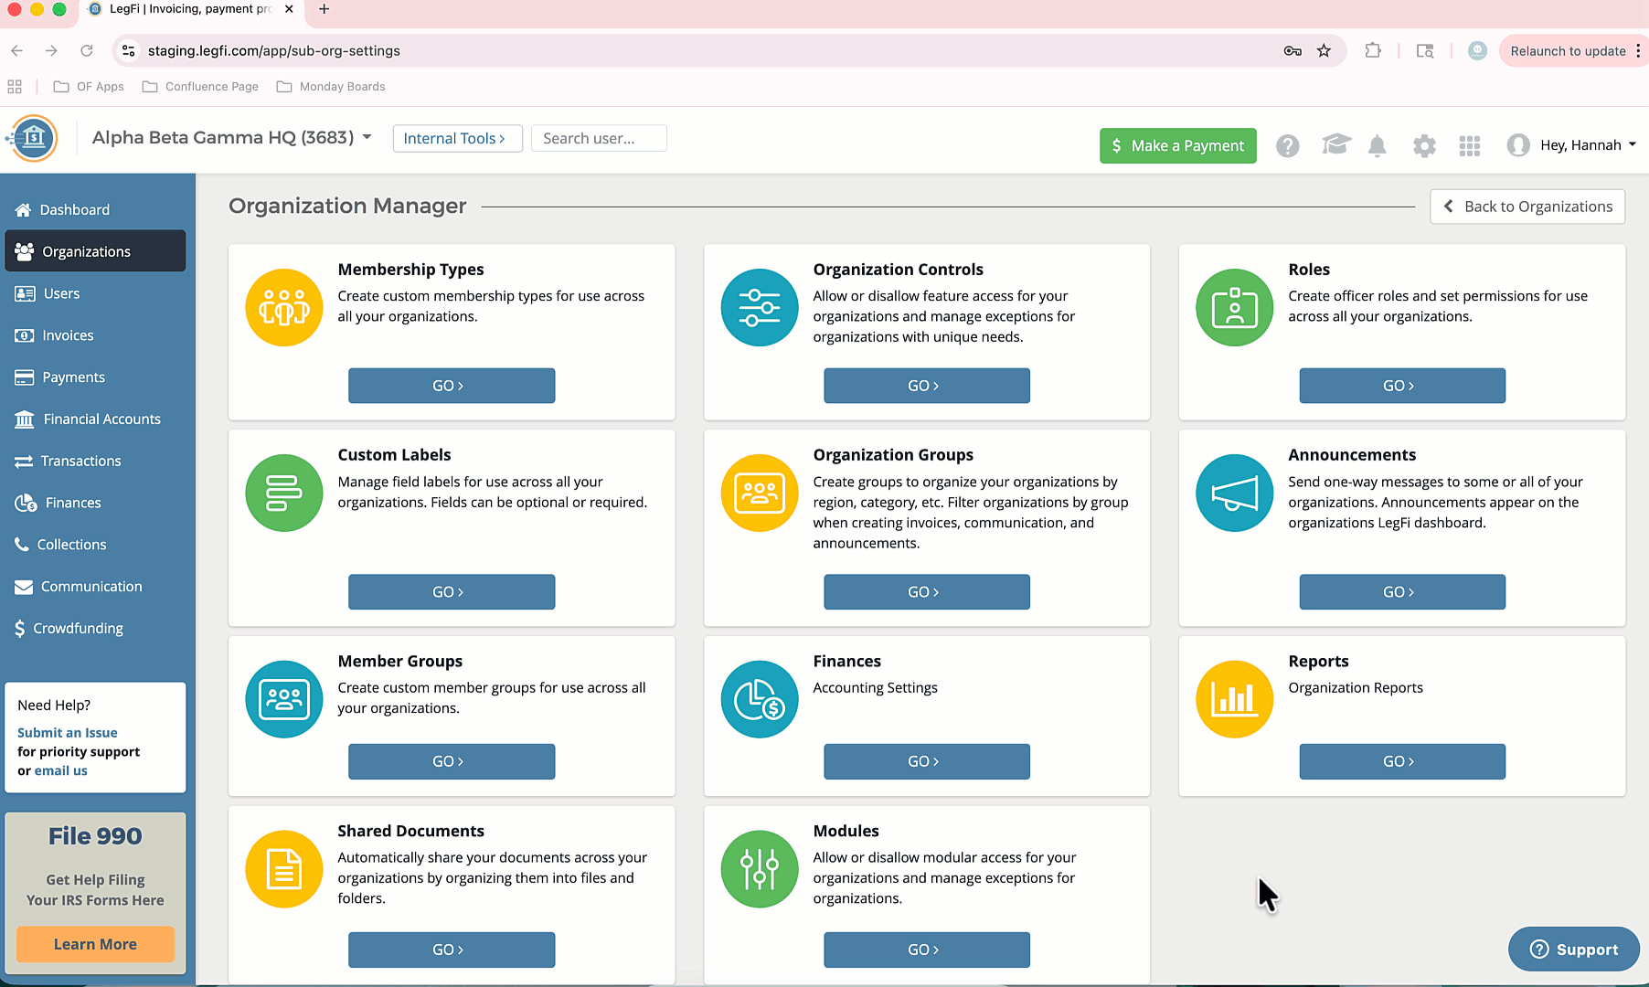
Task: Go to Communication in the sidebar
Action: click(x=91, y=587)
